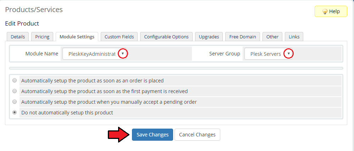Switch to the Pricing tab
This screenshot has width=354, height=151.
[x=42, y=37]
